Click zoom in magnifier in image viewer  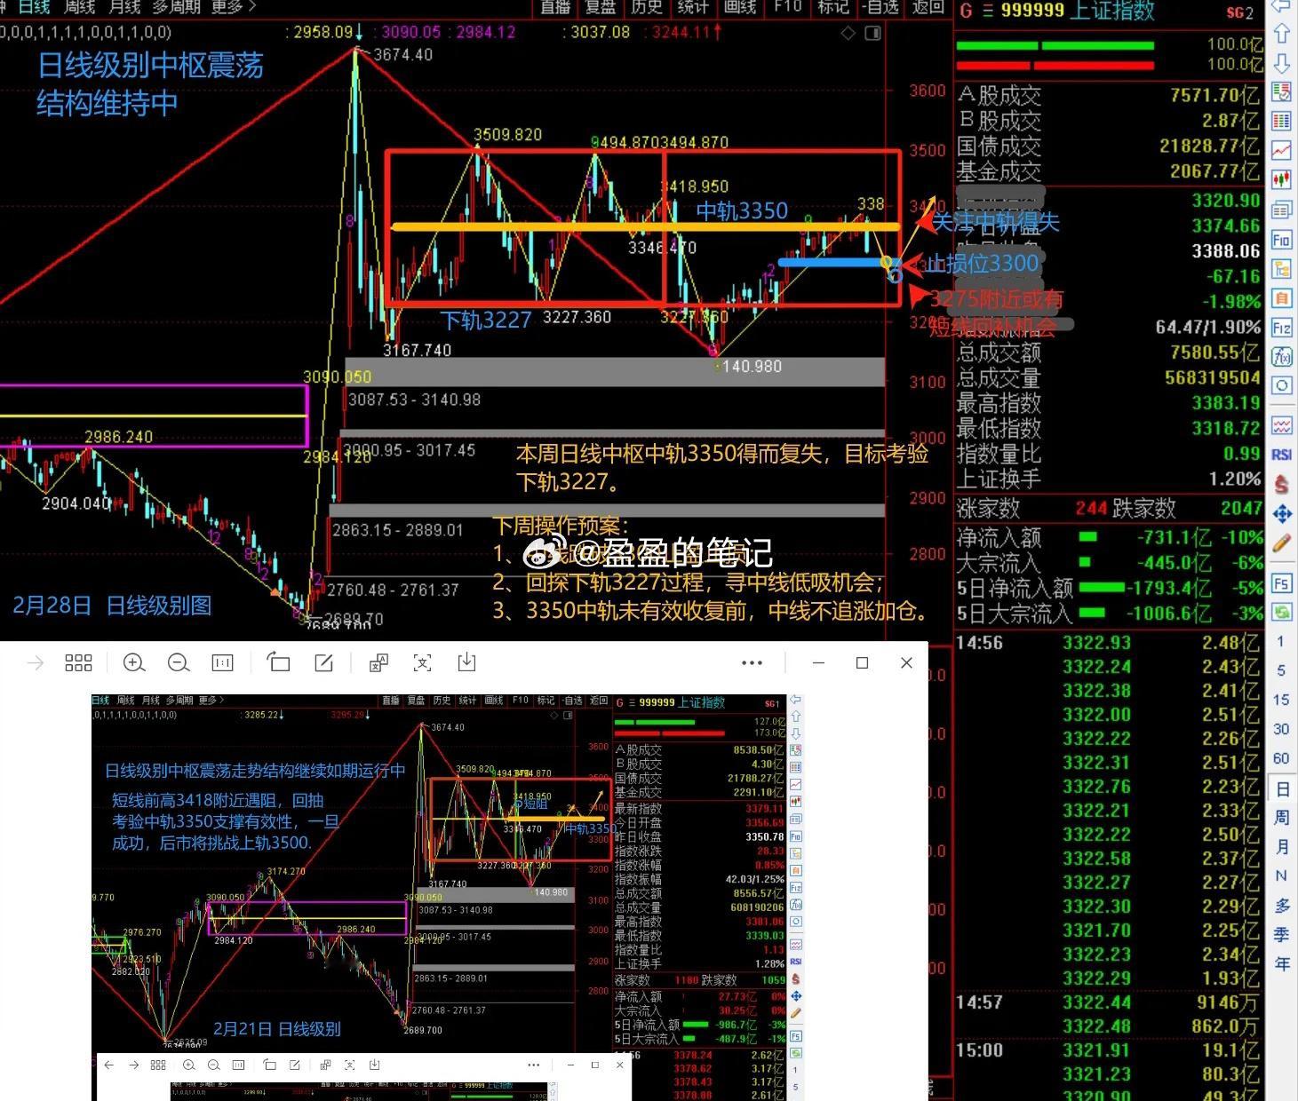pos(134,662)
